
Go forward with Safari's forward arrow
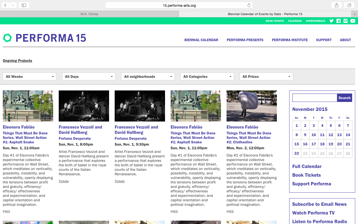coord(13,5)
